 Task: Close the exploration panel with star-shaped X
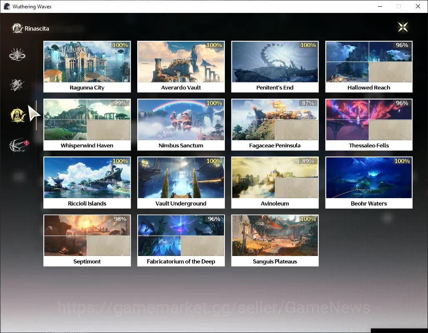coord(403,27)
